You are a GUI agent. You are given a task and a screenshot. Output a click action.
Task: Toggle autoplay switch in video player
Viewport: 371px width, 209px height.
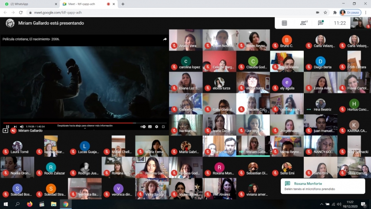143,126
